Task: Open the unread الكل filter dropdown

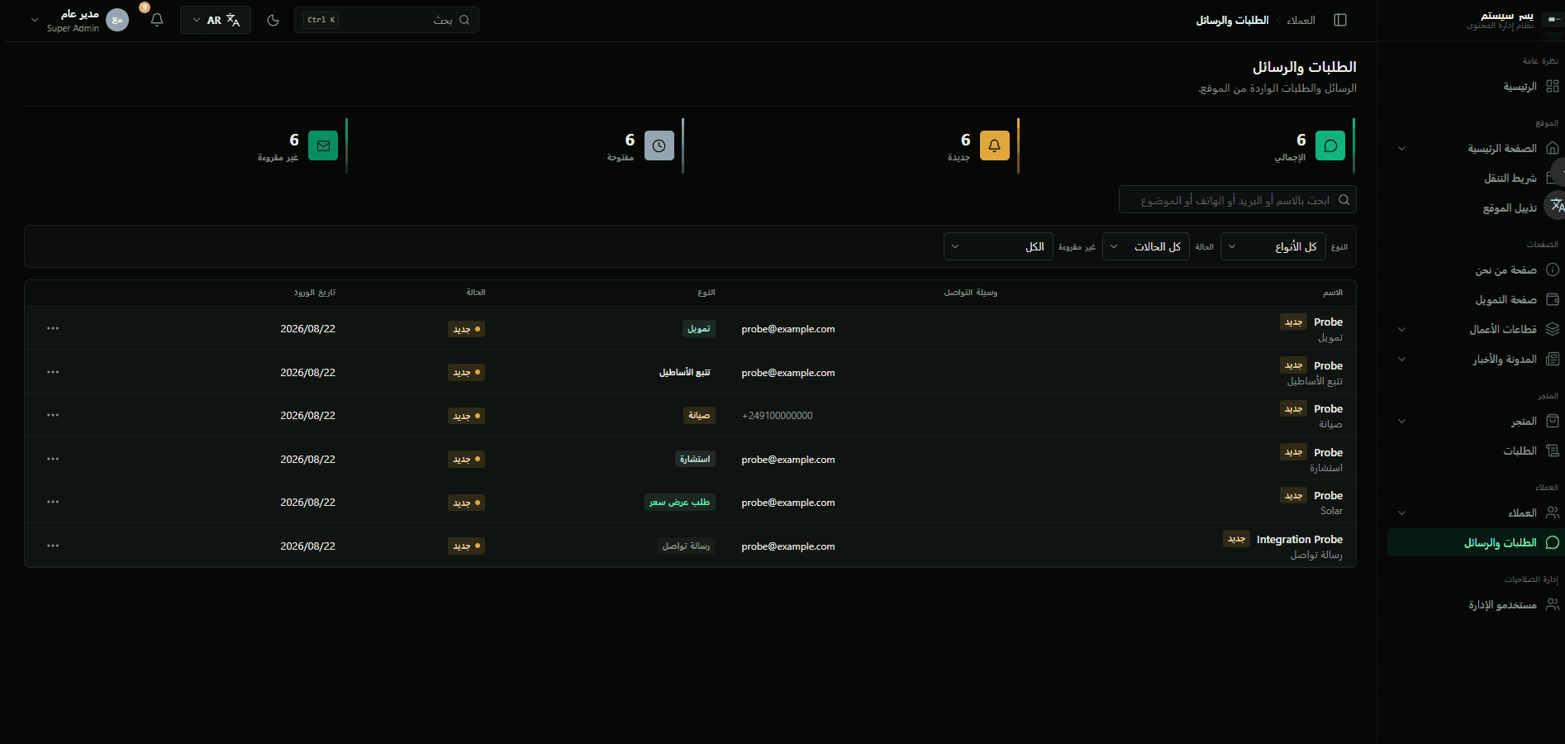Action: click(x=998, y=246)
